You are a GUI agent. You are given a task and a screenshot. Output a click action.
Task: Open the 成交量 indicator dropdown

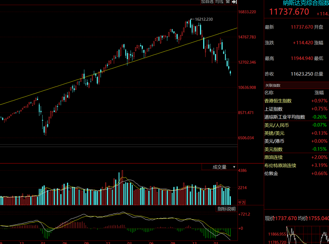click(x=219, y=167)
